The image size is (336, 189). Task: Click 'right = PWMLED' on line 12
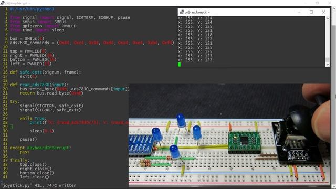point(28,55)
